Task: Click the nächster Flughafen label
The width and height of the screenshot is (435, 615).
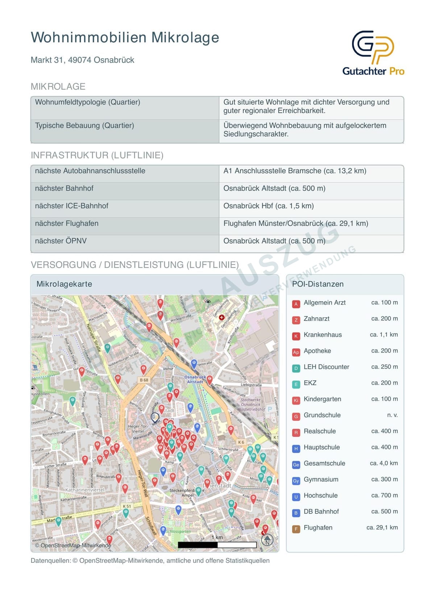Action: (67, 223)
